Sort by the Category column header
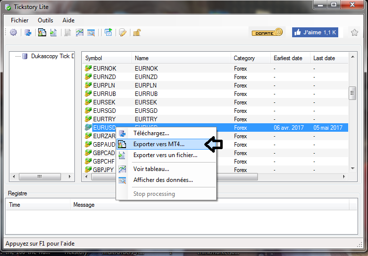This screenshot has height=256, width=368. [x=245, y=58]
